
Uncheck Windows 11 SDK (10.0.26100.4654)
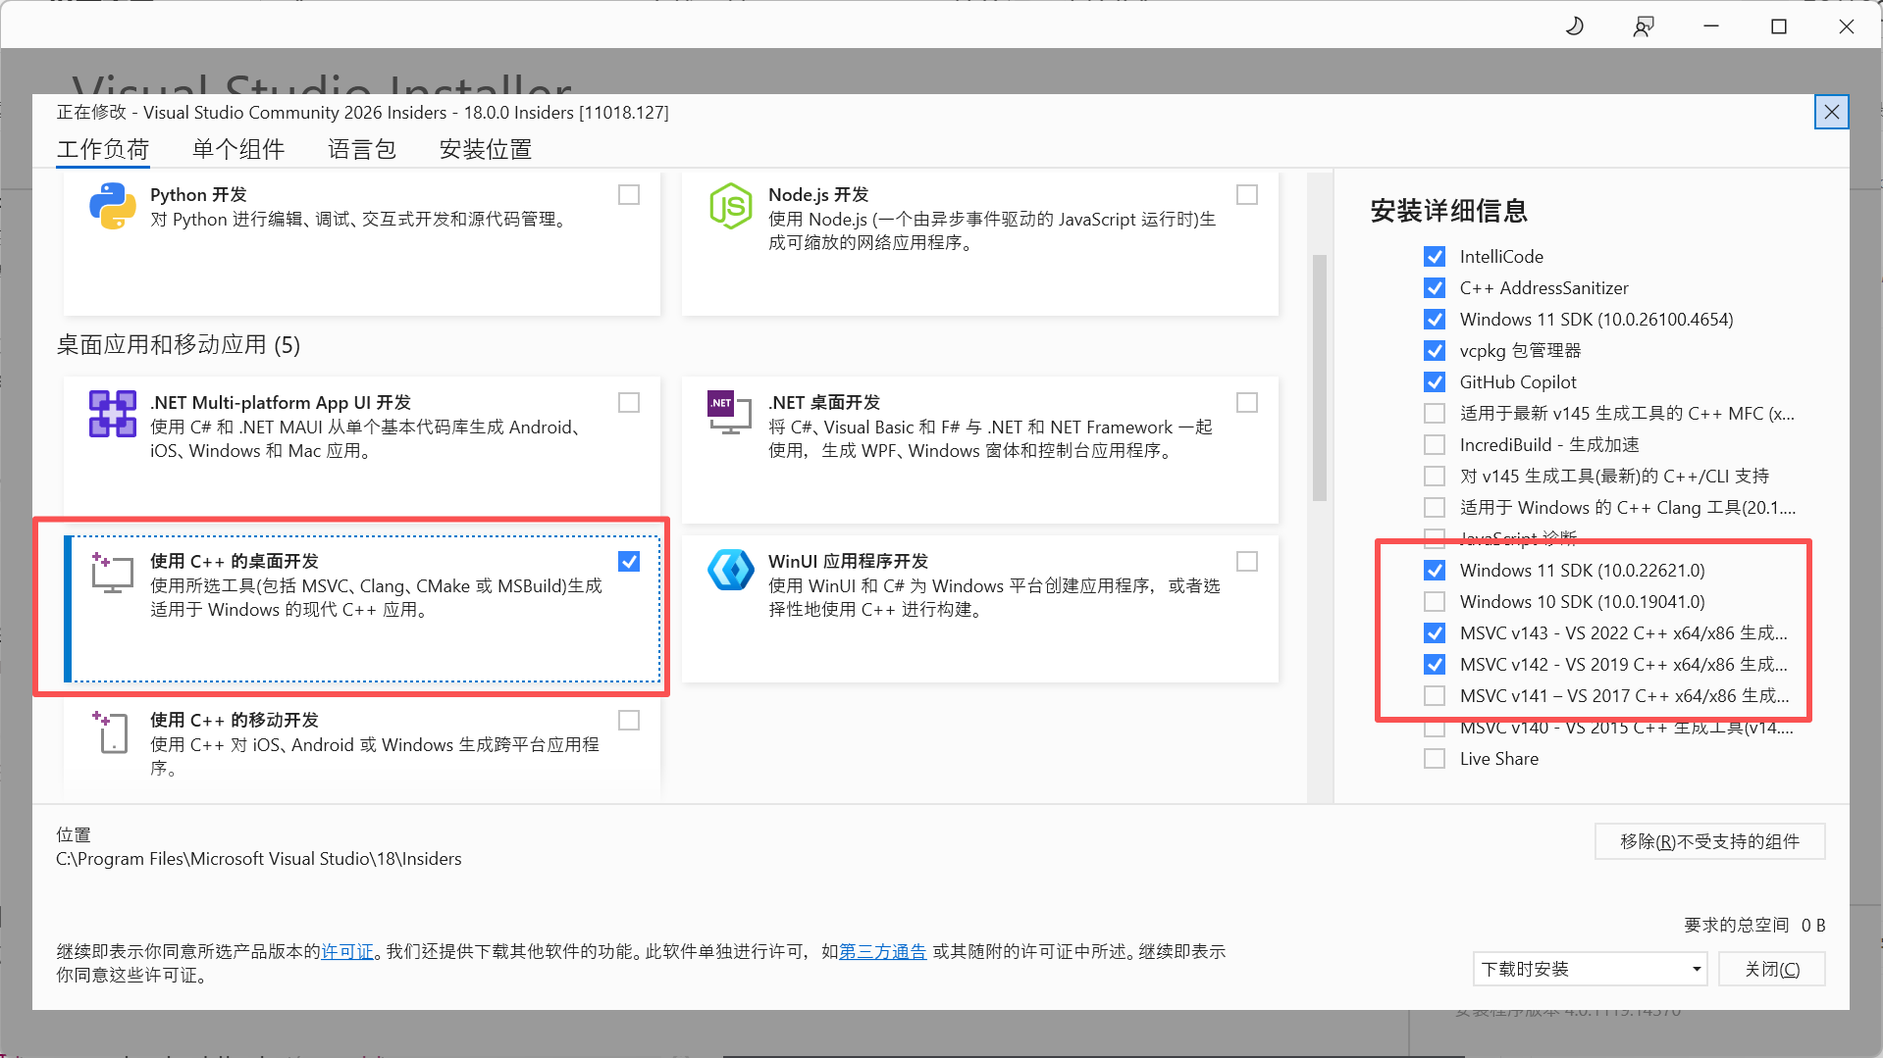pos(1435,320)
